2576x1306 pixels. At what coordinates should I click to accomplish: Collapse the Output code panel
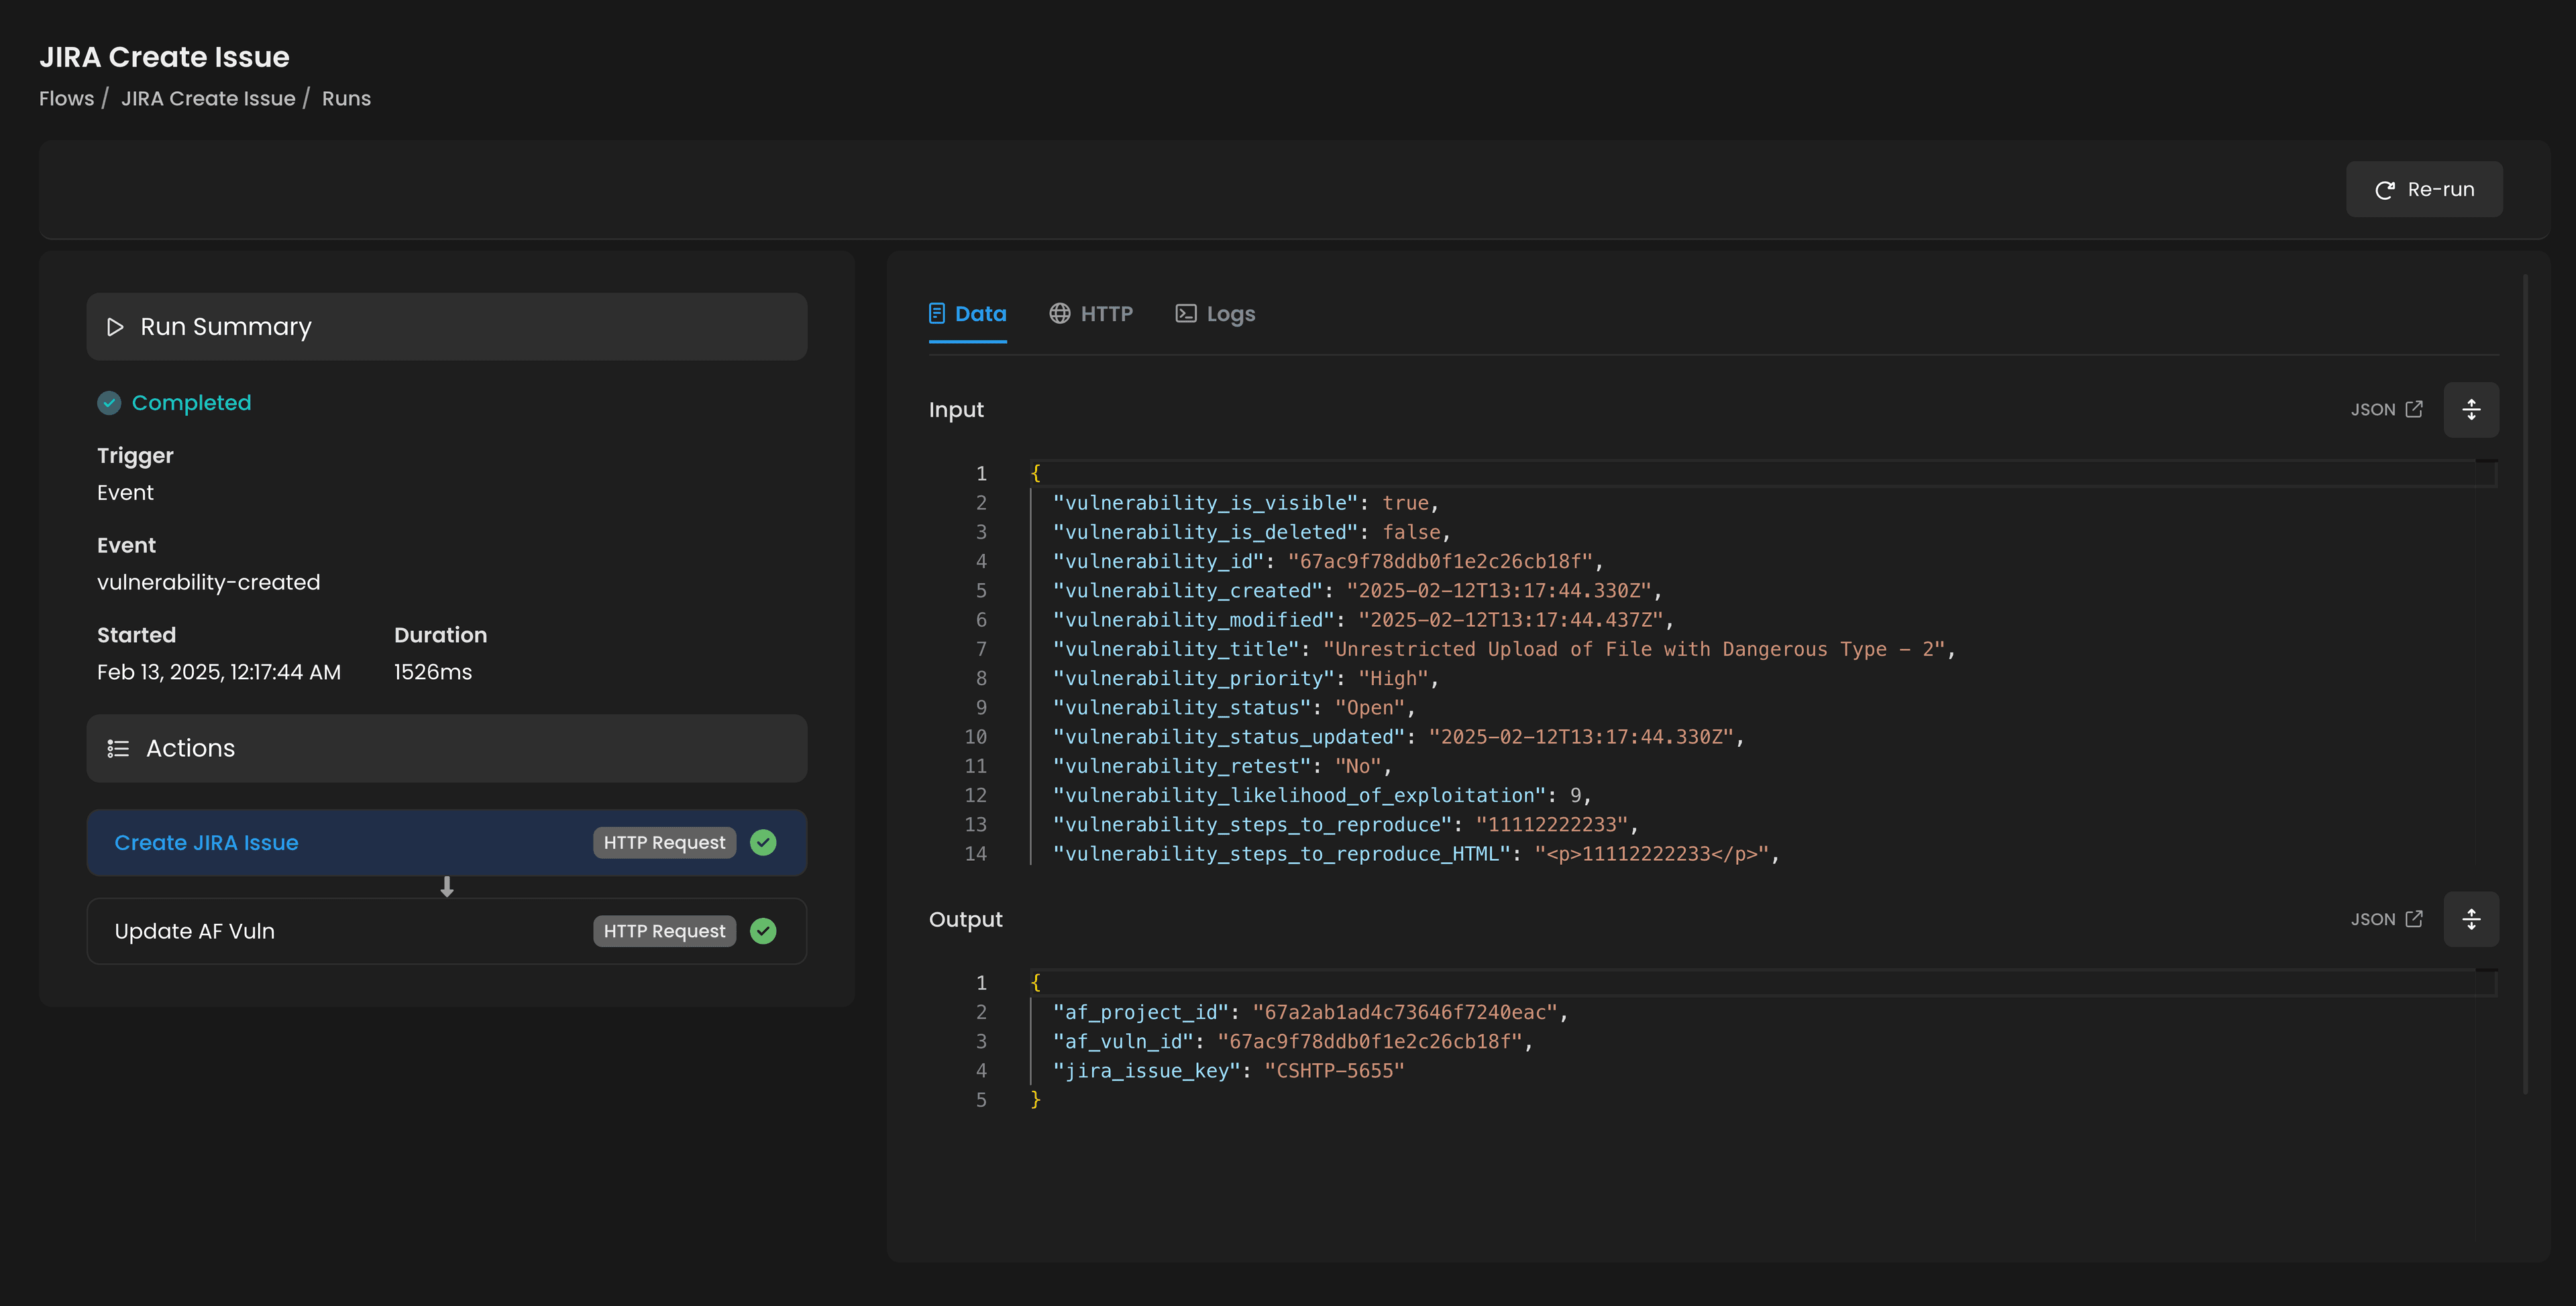tap(2471, 919)
